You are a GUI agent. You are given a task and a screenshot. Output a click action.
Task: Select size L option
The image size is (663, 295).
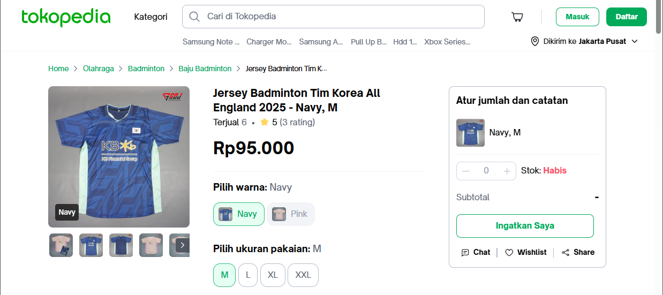click(x=248, y=275)
